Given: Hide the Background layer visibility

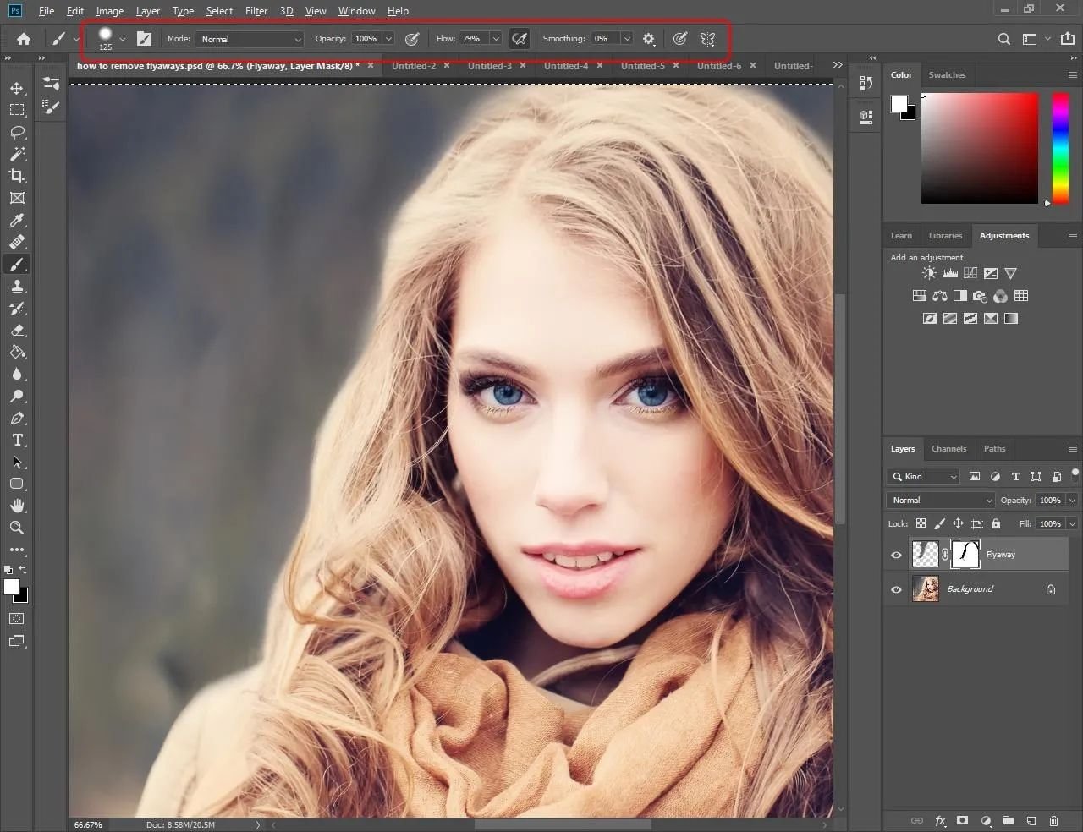Looking at the screenshot, I should 896,589.
